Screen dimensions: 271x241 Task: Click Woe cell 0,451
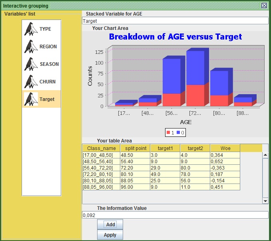pos(225,187)
